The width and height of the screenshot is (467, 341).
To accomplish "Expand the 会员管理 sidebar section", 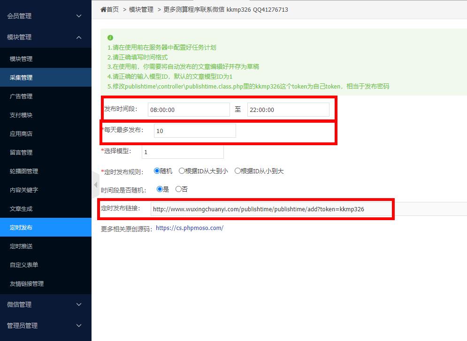I will [46, 16].
